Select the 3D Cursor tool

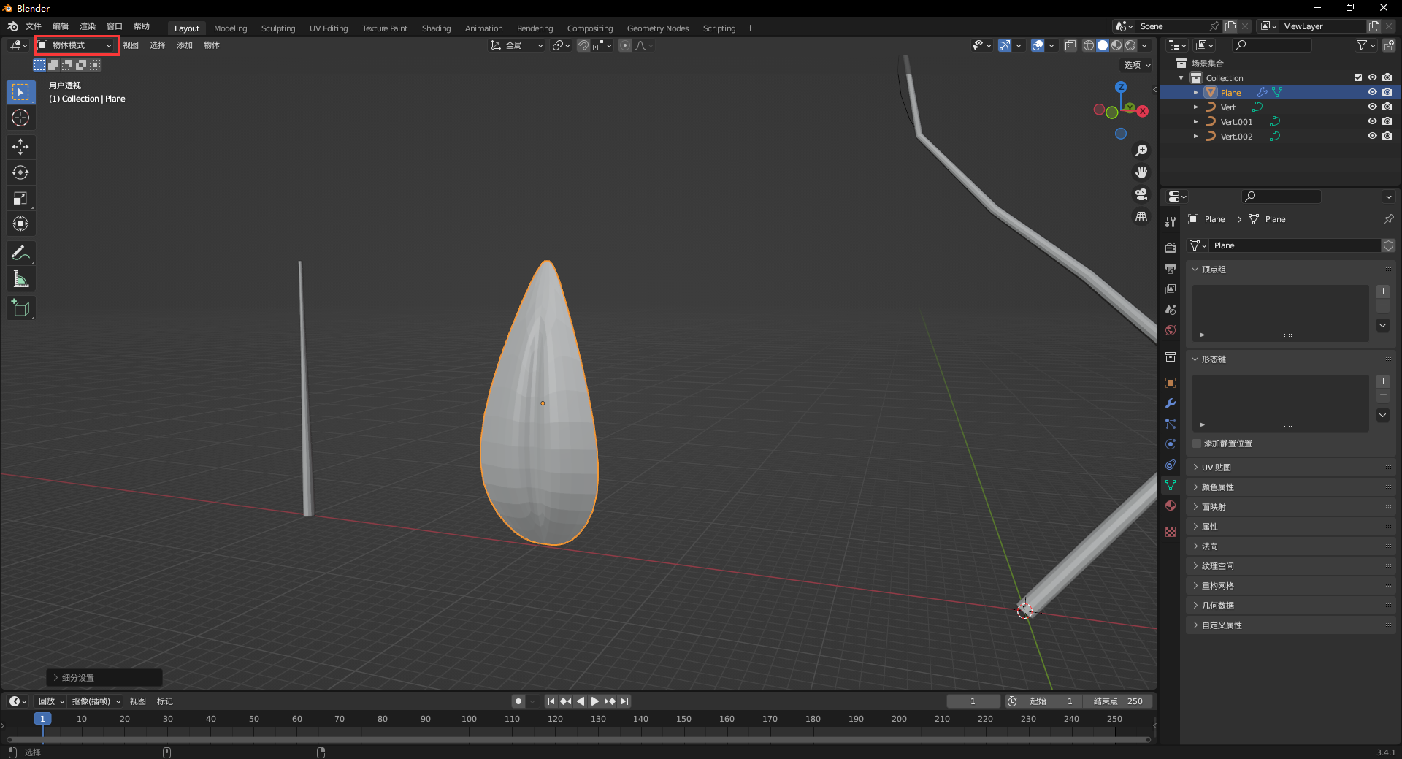pyautogui.click(x=20, y=118)
